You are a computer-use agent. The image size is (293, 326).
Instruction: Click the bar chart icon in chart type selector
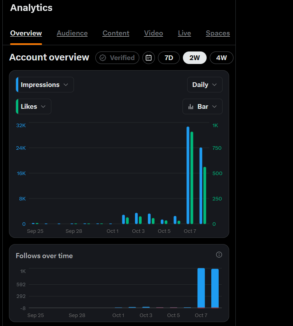point(191,107)
